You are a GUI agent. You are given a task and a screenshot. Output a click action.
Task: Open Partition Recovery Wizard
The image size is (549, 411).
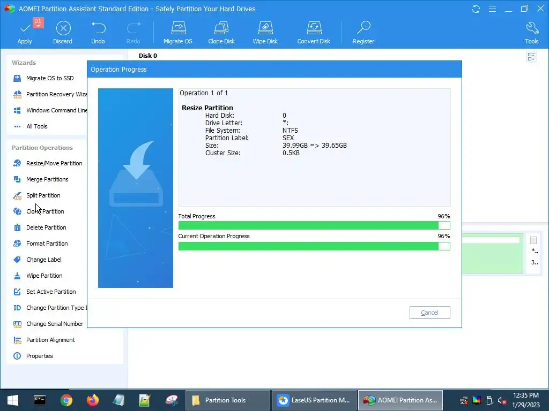pyautogui.click(x=50, y=94)
